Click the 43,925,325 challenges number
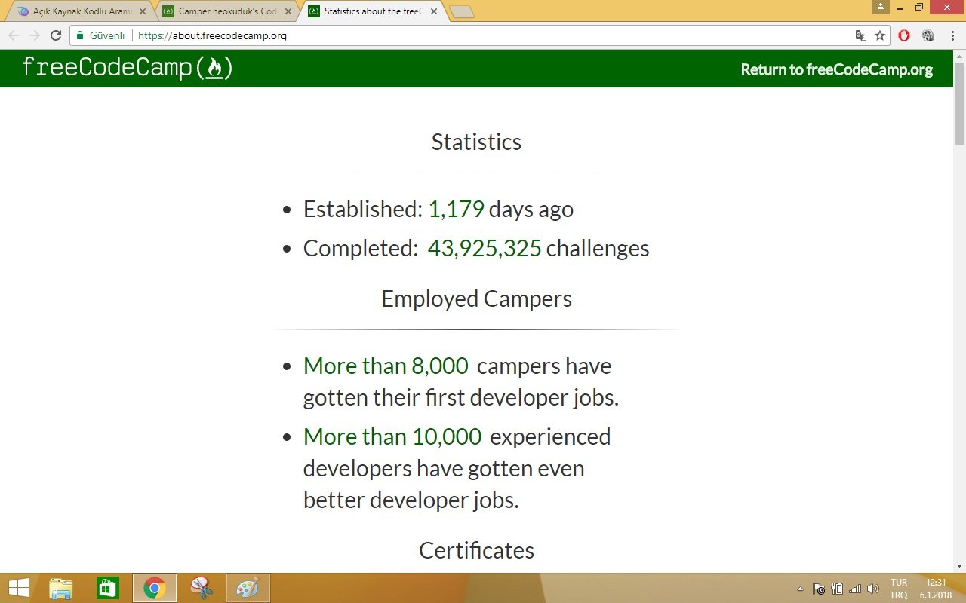This screenshot has width=966, height=603. coord(485,248)
